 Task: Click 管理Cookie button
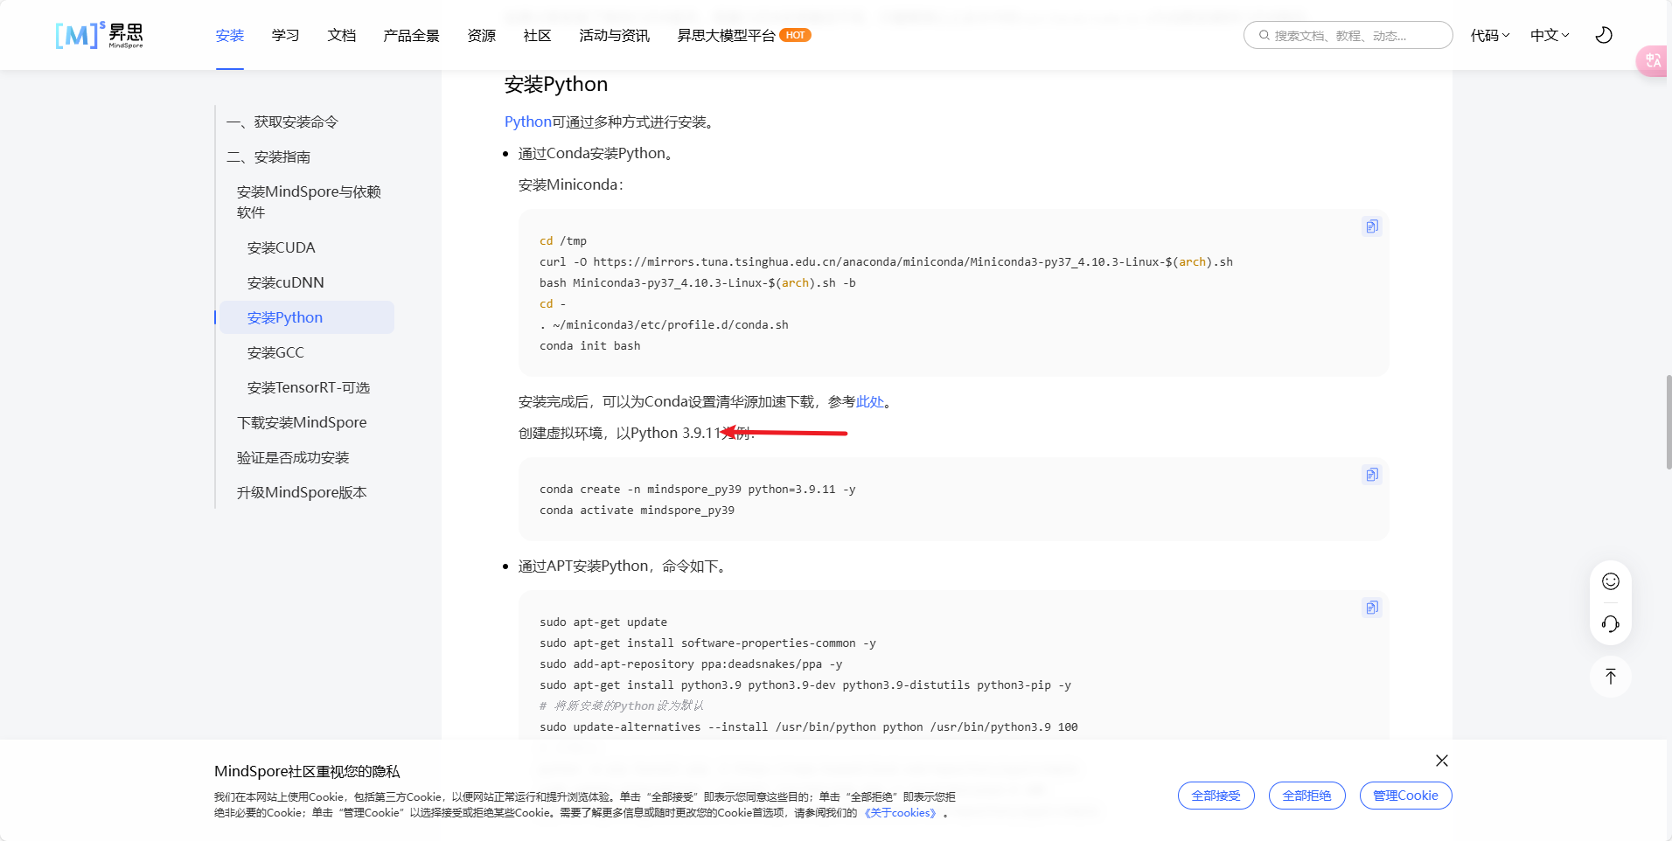tap(1406, 796)
